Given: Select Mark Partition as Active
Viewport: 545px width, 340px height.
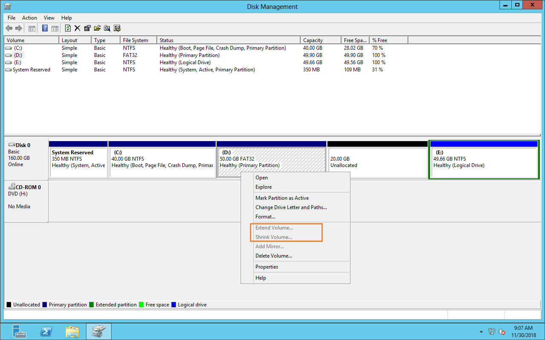Looking at the screenshot, I should tap(295, 198).
